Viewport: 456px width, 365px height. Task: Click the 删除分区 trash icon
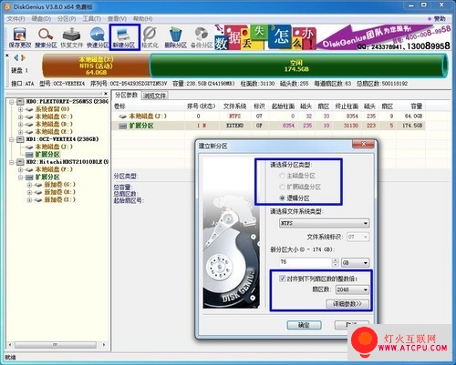[x=175, y=37]
